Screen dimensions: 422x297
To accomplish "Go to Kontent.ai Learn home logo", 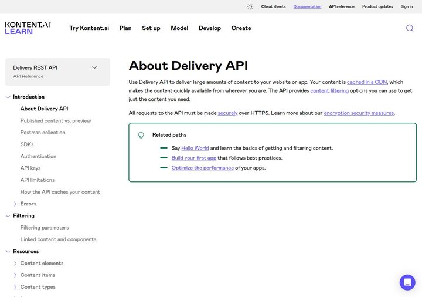I will [x=28, y=28].
